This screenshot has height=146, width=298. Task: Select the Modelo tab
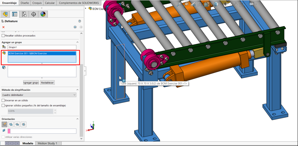[x=28, y=143]
